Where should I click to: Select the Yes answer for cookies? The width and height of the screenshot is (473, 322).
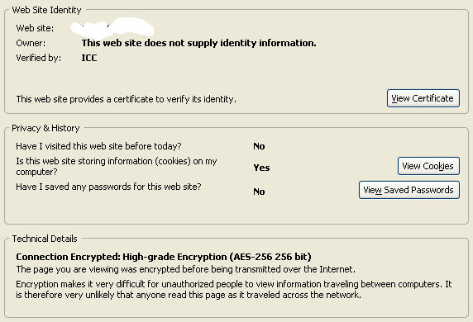(261, 168)
